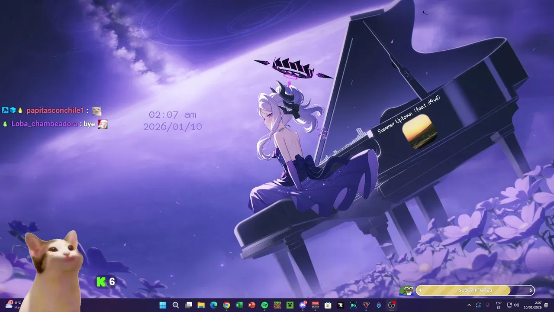Click the Summer Uptown album art thumbnail
554x312 pixels.
click(419, 131)
